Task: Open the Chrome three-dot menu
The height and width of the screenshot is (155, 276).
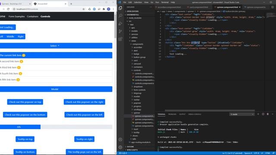Action: 113,9
